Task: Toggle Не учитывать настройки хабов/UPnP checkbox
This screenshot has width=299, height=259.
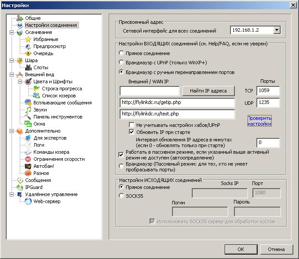Action: click(131, 125)
